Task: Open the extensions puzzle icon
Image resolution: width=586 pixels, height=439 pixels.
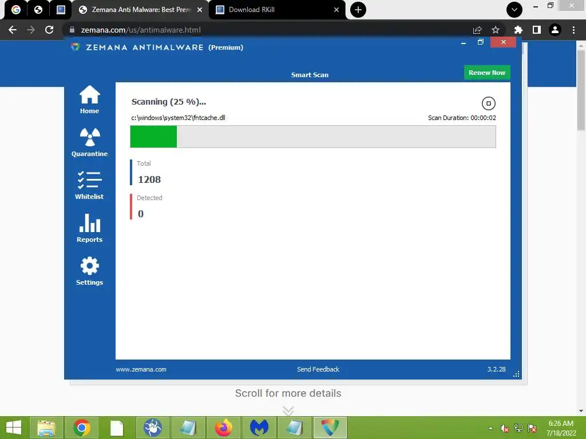Action: pos(518,30)
